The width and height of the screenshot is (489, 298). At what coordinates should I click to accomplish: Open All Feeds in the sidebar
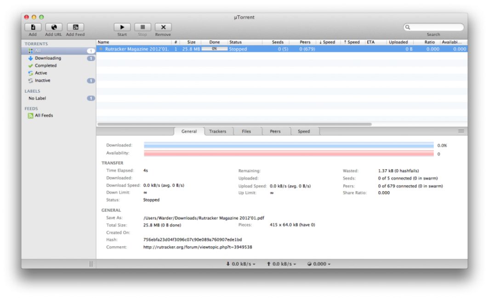click(x=59, y=116)
